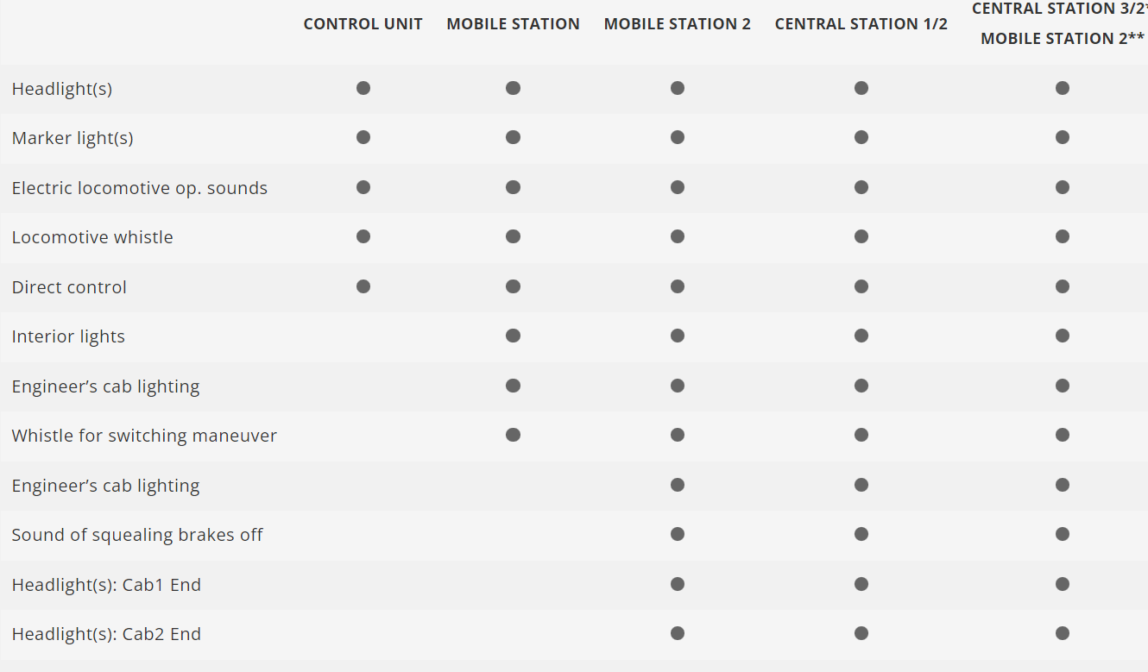Screen dimensions: 1148x672
Task: Click the Mobile Station column header
Action: point(513,24)
